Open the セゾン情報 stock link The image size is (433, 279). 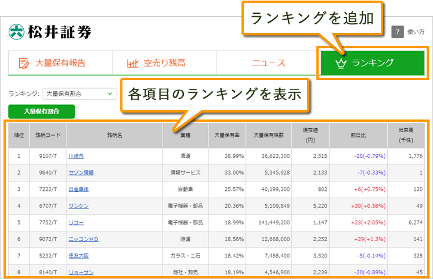[x=81, y=173]
